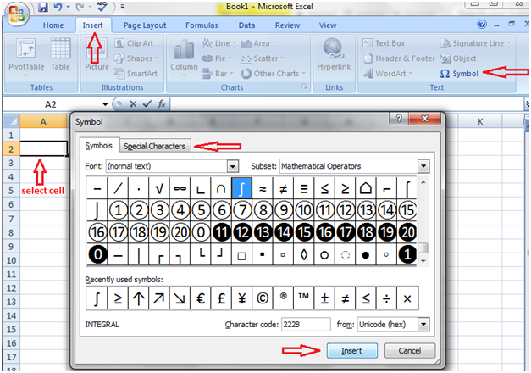
Task: Open the WordArt gallery
Action: 387,74
